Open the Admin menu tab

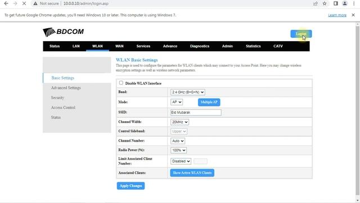[227, 46]
